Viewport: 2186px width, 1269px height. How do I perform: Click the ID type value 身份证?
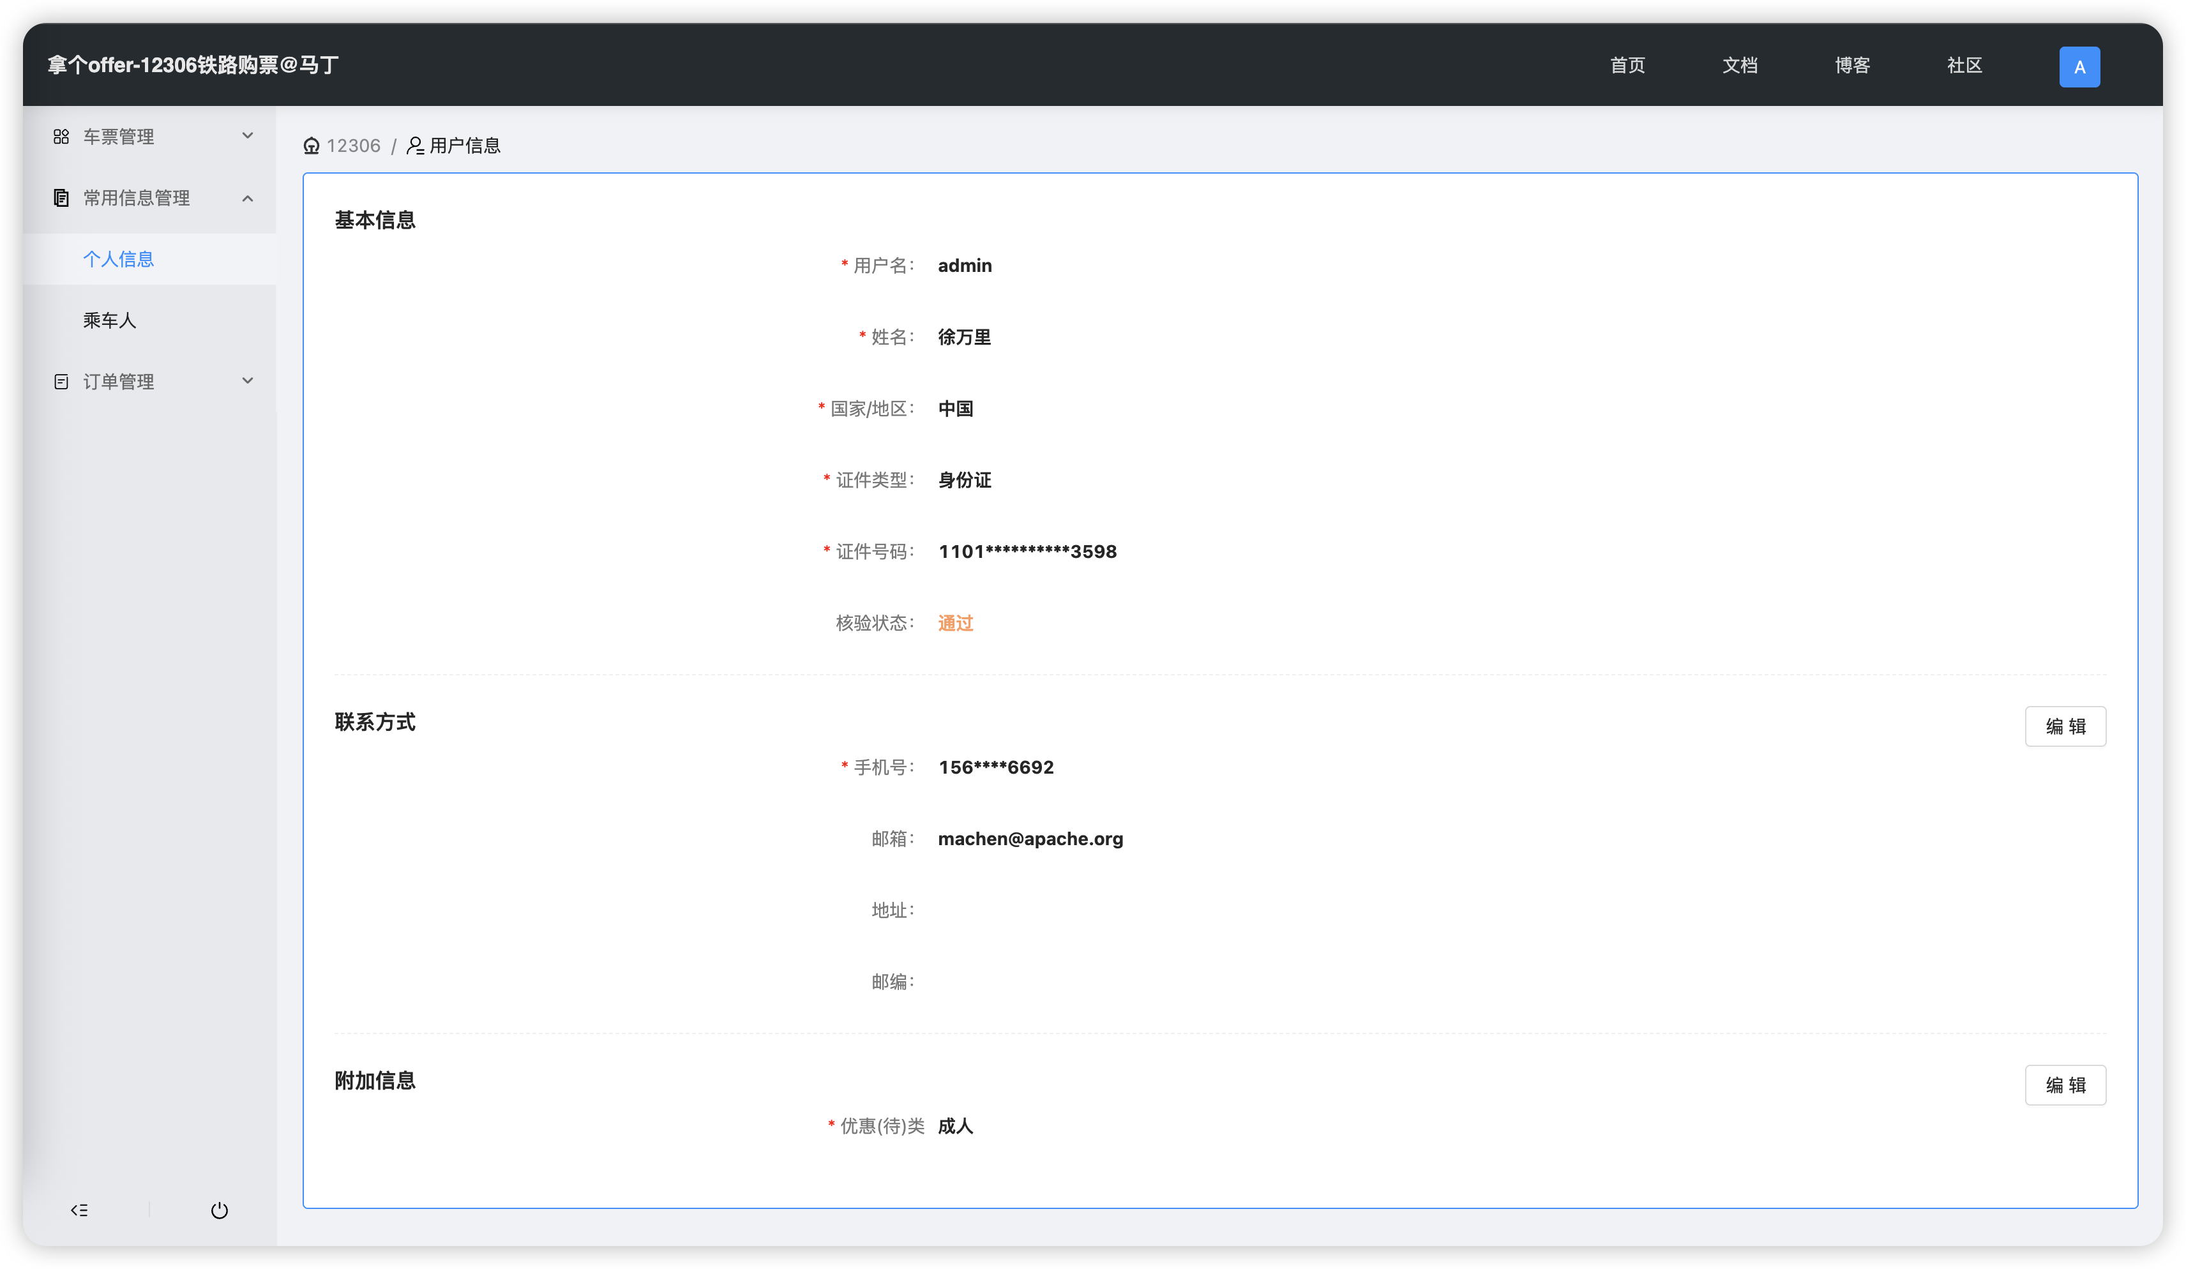tap(965, 481)
